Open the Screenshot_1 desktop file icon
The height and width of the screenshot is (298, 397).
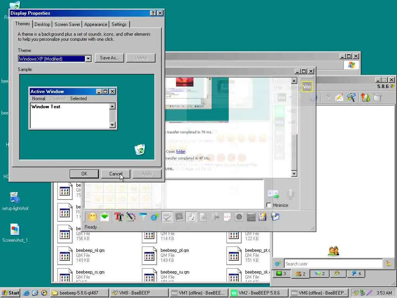click(15, 230)
